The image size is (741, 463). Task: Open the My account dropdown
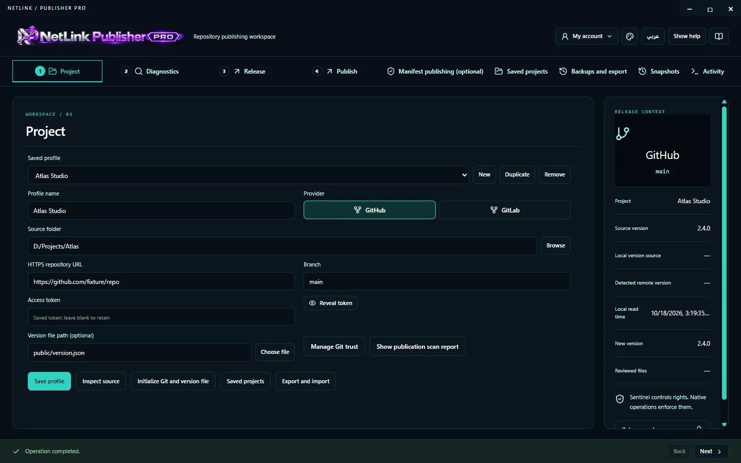[x=587, y=37]
